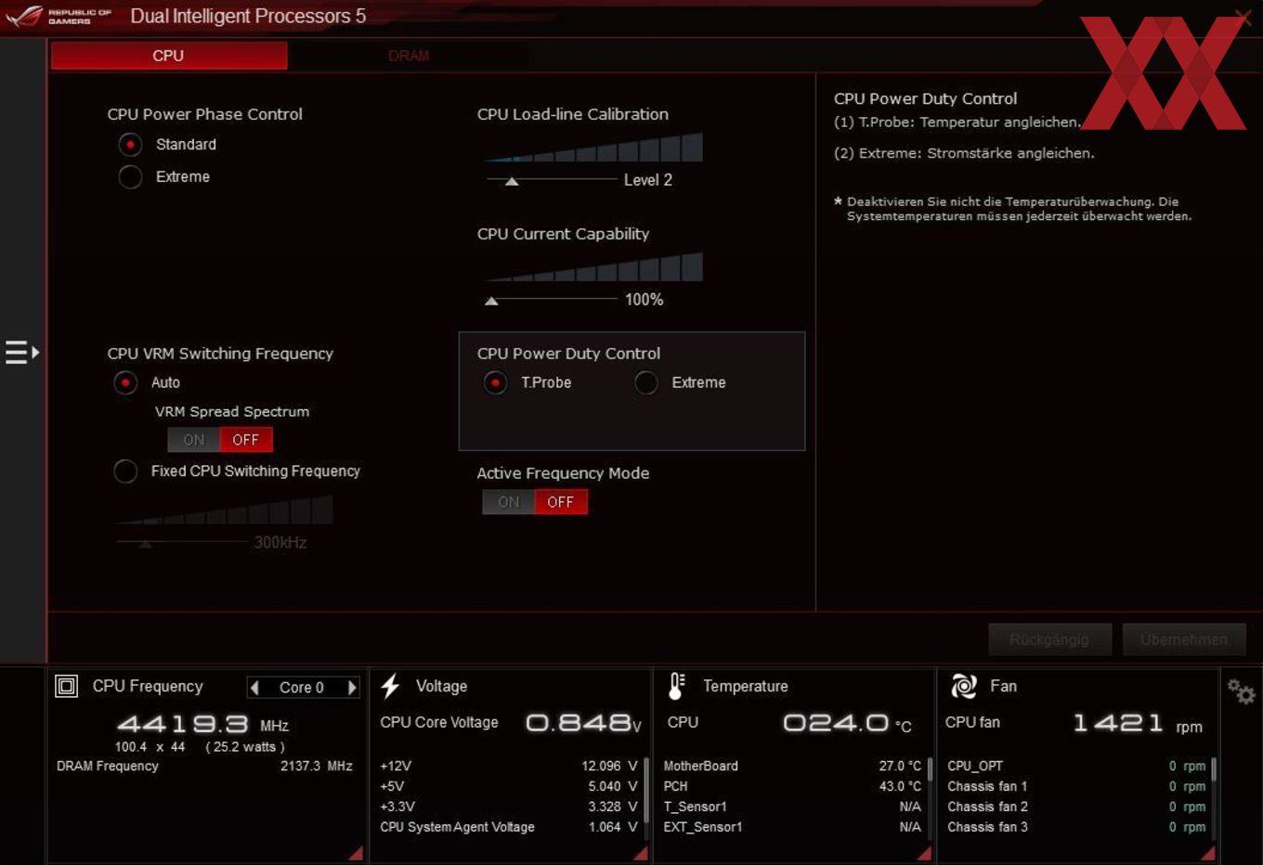
Task: Click the Rückgängig undo button
Action: click(x=1049, y=639)
